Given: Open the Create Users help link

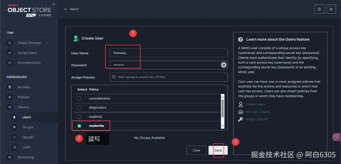Looking at the screenshot, I should [x=256, y=104].
